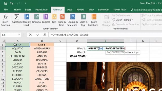162x91 pixels.
Task: Open the Power Pivot tab
Action: [120, 10]
